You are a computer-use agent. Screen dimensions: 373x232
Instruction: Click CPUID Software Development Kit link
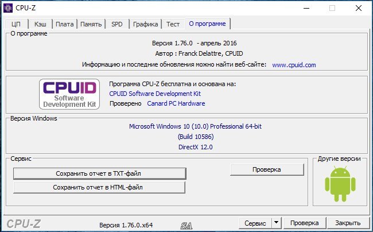coord(155,94)
